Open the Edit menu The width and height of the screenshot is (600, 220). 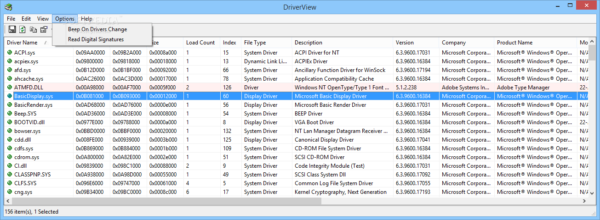pos(26,19)
